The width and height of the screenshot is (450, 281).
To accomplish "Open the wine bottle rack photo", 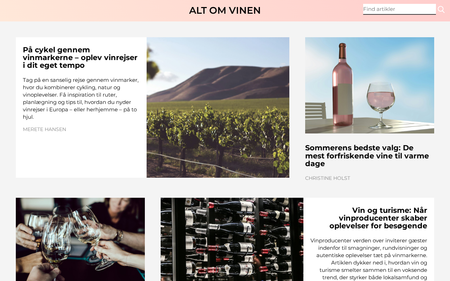I will pyautogui.click(x=232, y=239).
